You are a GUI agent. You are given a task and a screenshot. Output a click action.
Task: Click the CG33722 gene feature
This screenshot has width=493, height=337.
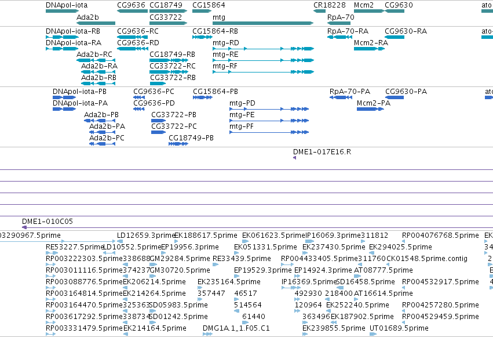[x=168, y=23]
